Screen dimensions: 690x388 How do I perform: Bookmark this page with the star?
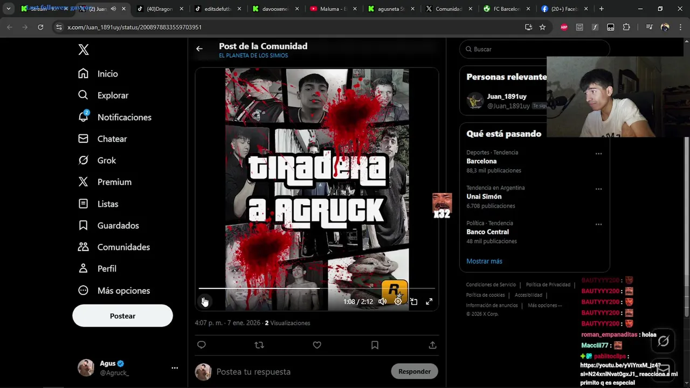coord(542,27)
